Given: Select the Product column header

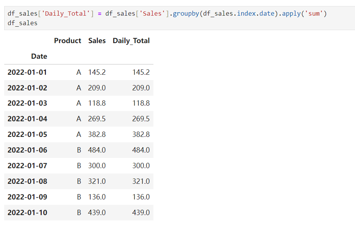Looking at the screenshot, I should 67,41.
